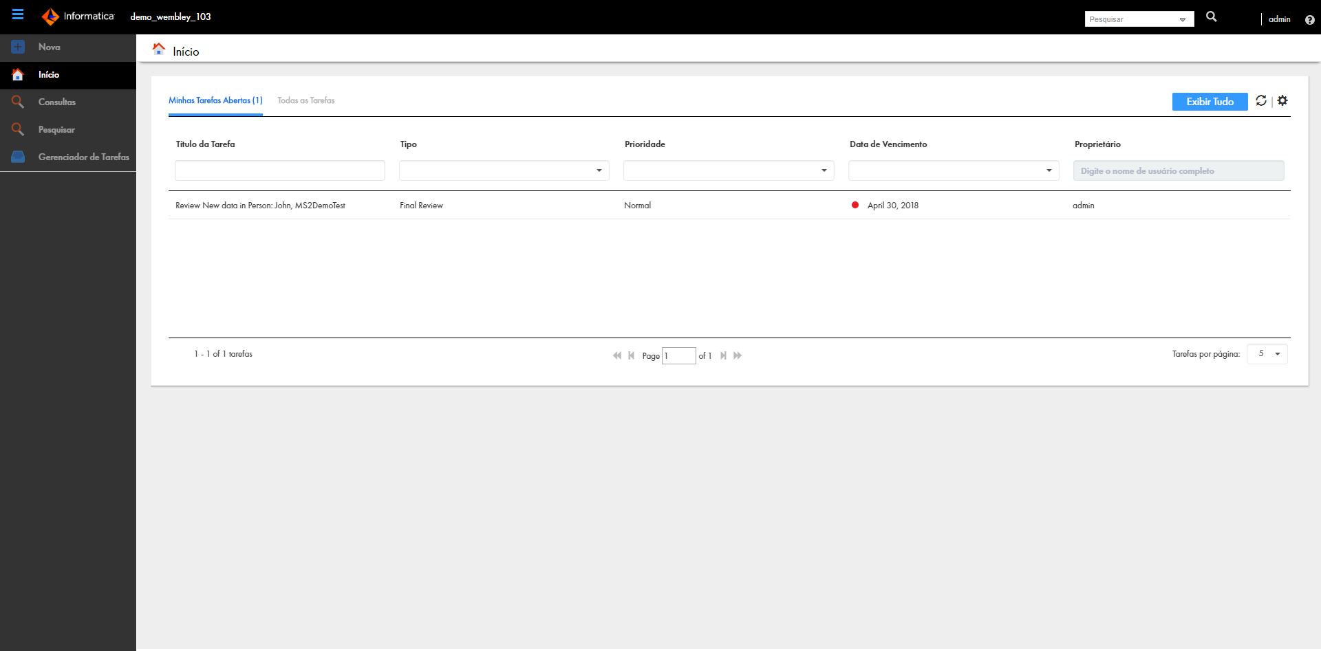This screenshot has height=651, width=1321.
Task: Select Minhas Tarefas Abertas tab
Action: click(215, 100)
